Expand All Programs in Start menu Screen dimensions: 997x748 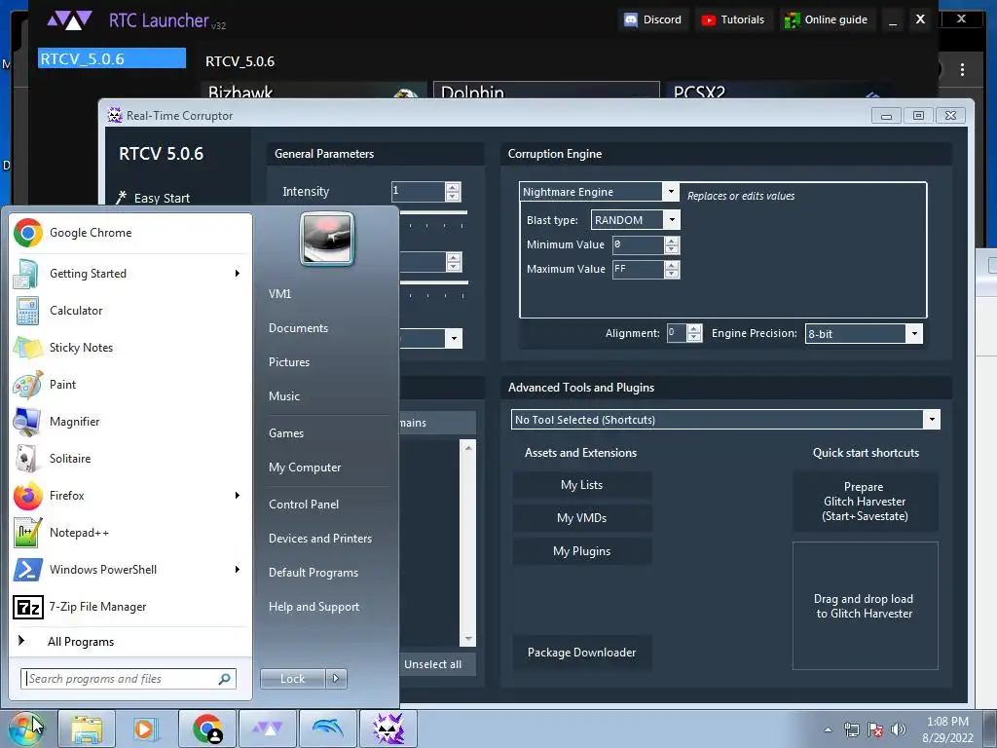[x=130, y=641]
